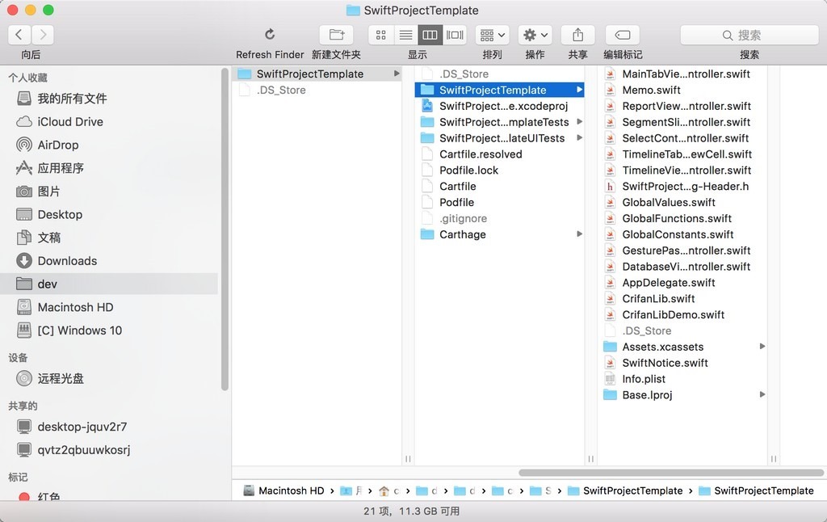Screen dimensions: 827x522
Task: Expand SwiftProject...mplateTests folder arrow
Action: point(579,122)
